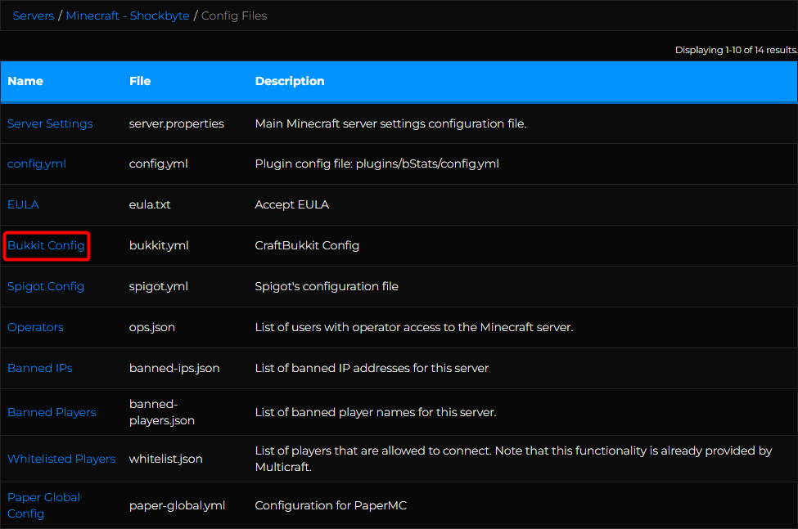Click the whitelist.json file name
798x529 pixels.
[x=166, y=459]
